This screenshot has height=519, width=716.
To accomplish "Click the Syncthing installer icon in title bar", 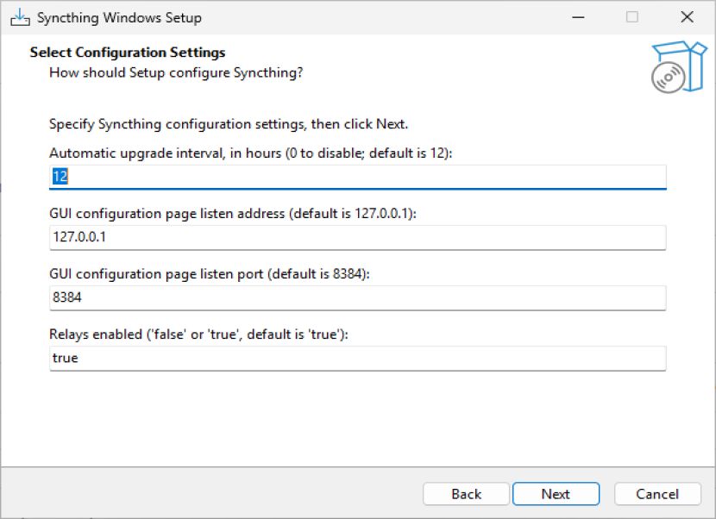I will pos(20,17).
